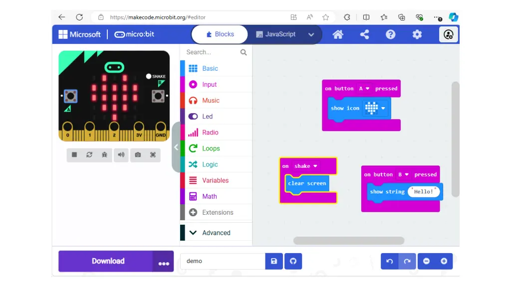Open button A dropdown in block
The height and width of the screenshot is (287, 511).
point(364,89)
